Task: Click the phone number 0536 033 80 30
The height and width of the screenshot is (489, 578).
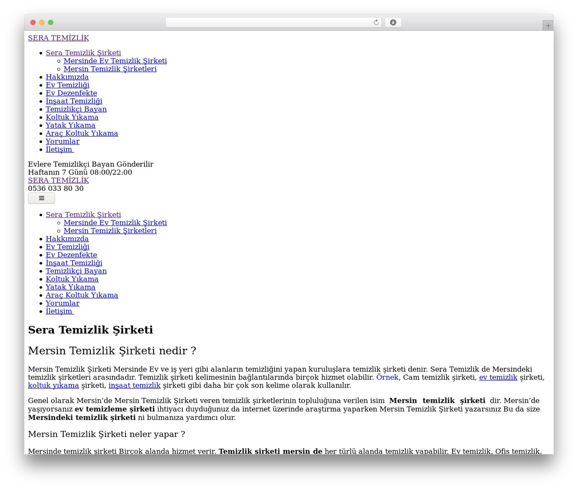Action: [56, 189]
